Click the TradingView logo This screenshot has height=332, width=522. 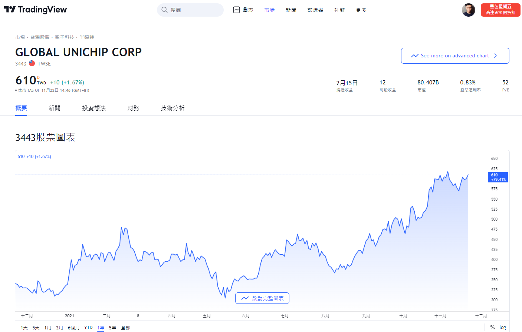click(x=35, y=10)
